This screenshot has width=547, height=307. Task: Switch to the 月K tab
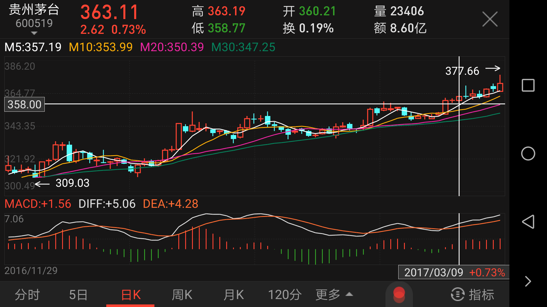point(234,295)
